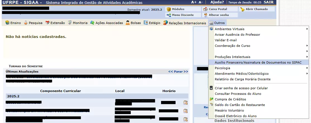Select Criar senha de acesso por Celular

241,88
